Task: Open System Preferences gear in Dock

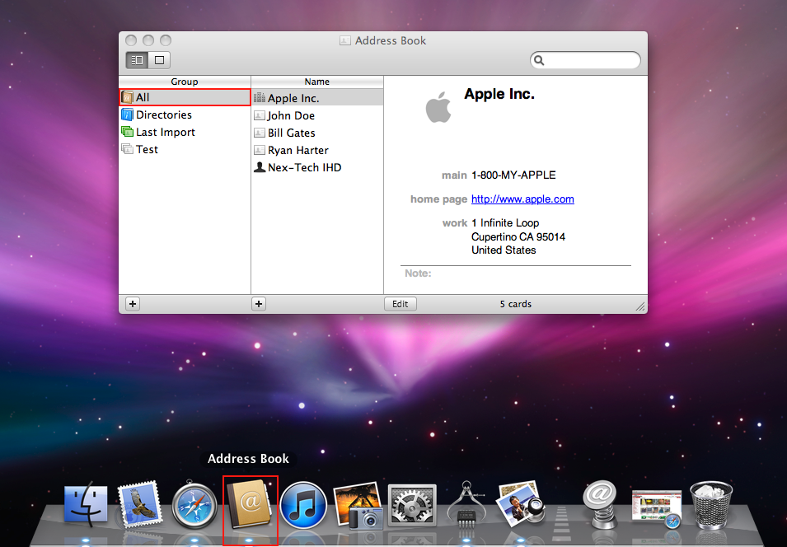Action: click(412, 506)
